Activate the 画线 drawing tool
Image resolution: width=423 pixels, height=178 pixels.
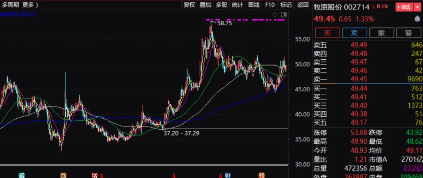tap(254, 5)
